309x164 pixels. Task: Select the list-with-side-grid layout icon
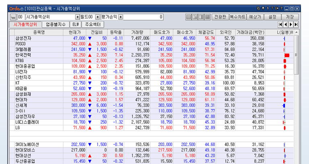click(x=201, y=17)
